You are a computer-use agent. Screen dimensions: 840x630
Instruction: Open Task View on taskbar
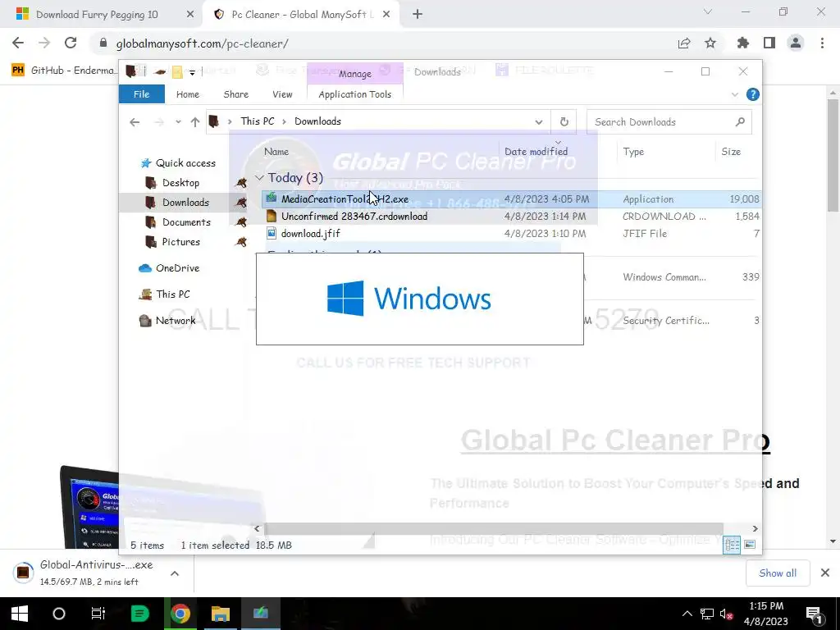point(98,614)
